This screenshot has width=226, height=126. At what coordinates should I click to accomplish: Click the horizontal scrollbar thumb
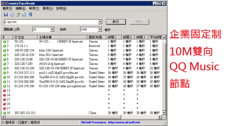[x=63, y=117]
